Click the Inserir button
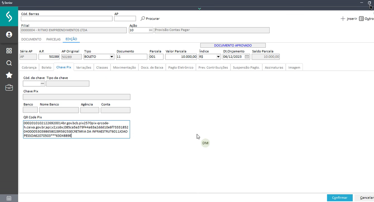The image size is (374, 202). [349, 19]
